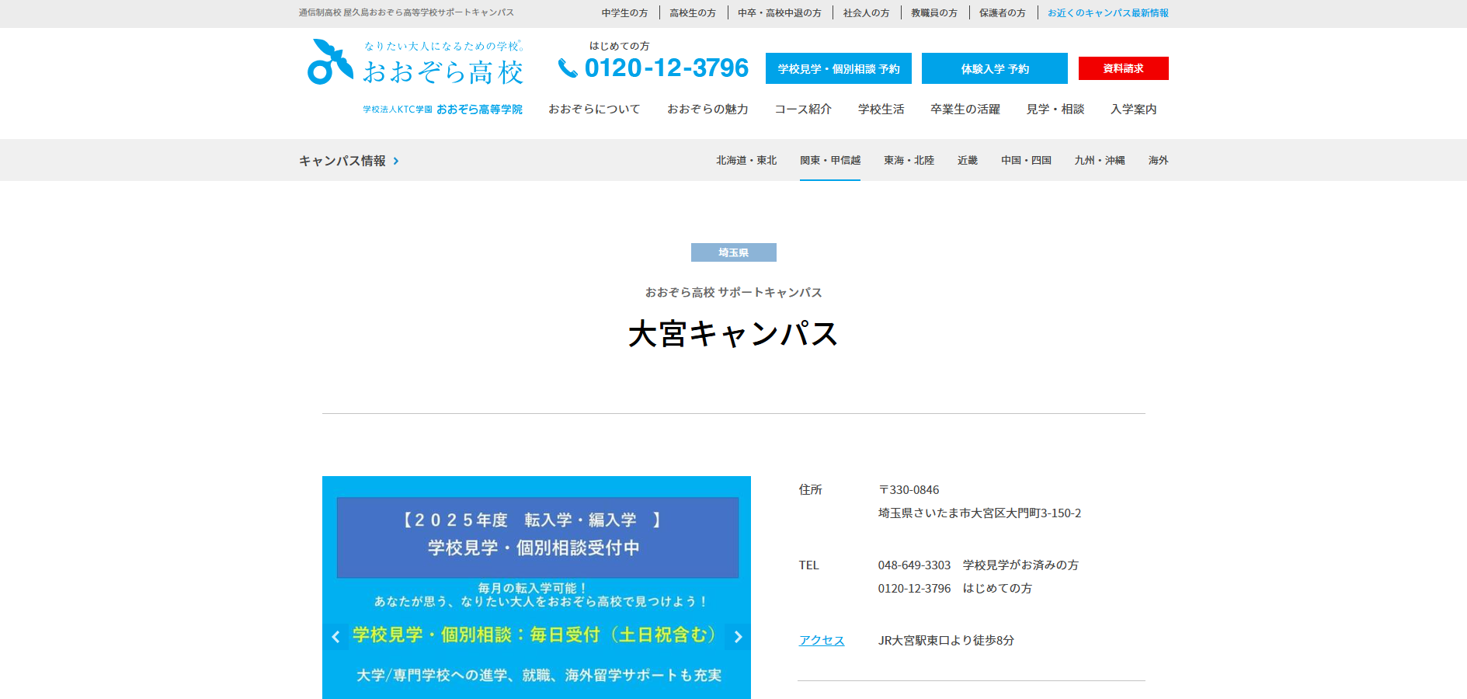Open the 中学生の方 top link
1467x699 pixels.
[624, 13]
